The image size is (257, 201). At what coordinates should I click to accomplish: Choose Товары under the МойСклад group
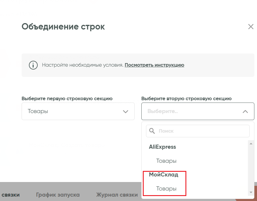(x=166, y=189)
